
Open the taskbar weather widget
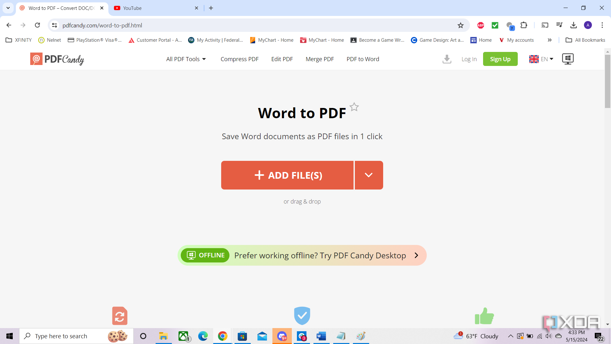click(476, 336)
